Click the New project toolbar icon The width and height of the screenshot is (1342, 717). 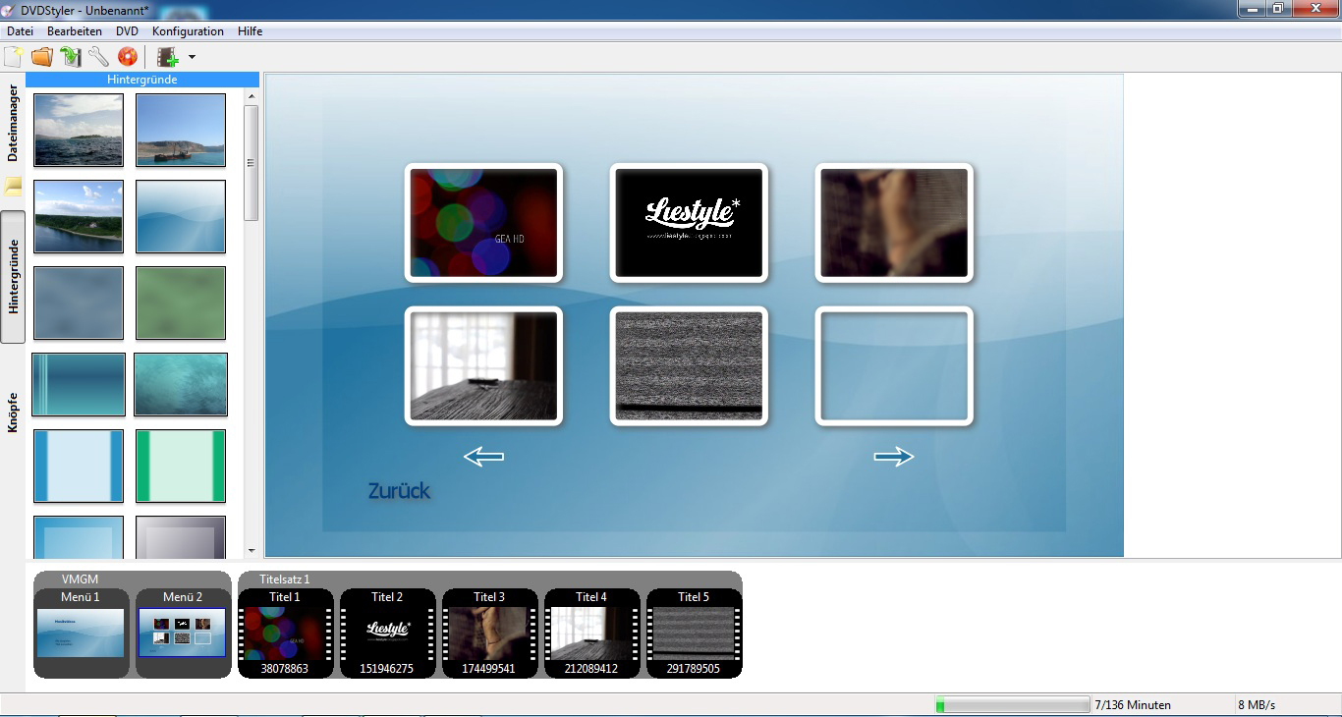click(x=14, y=57)
